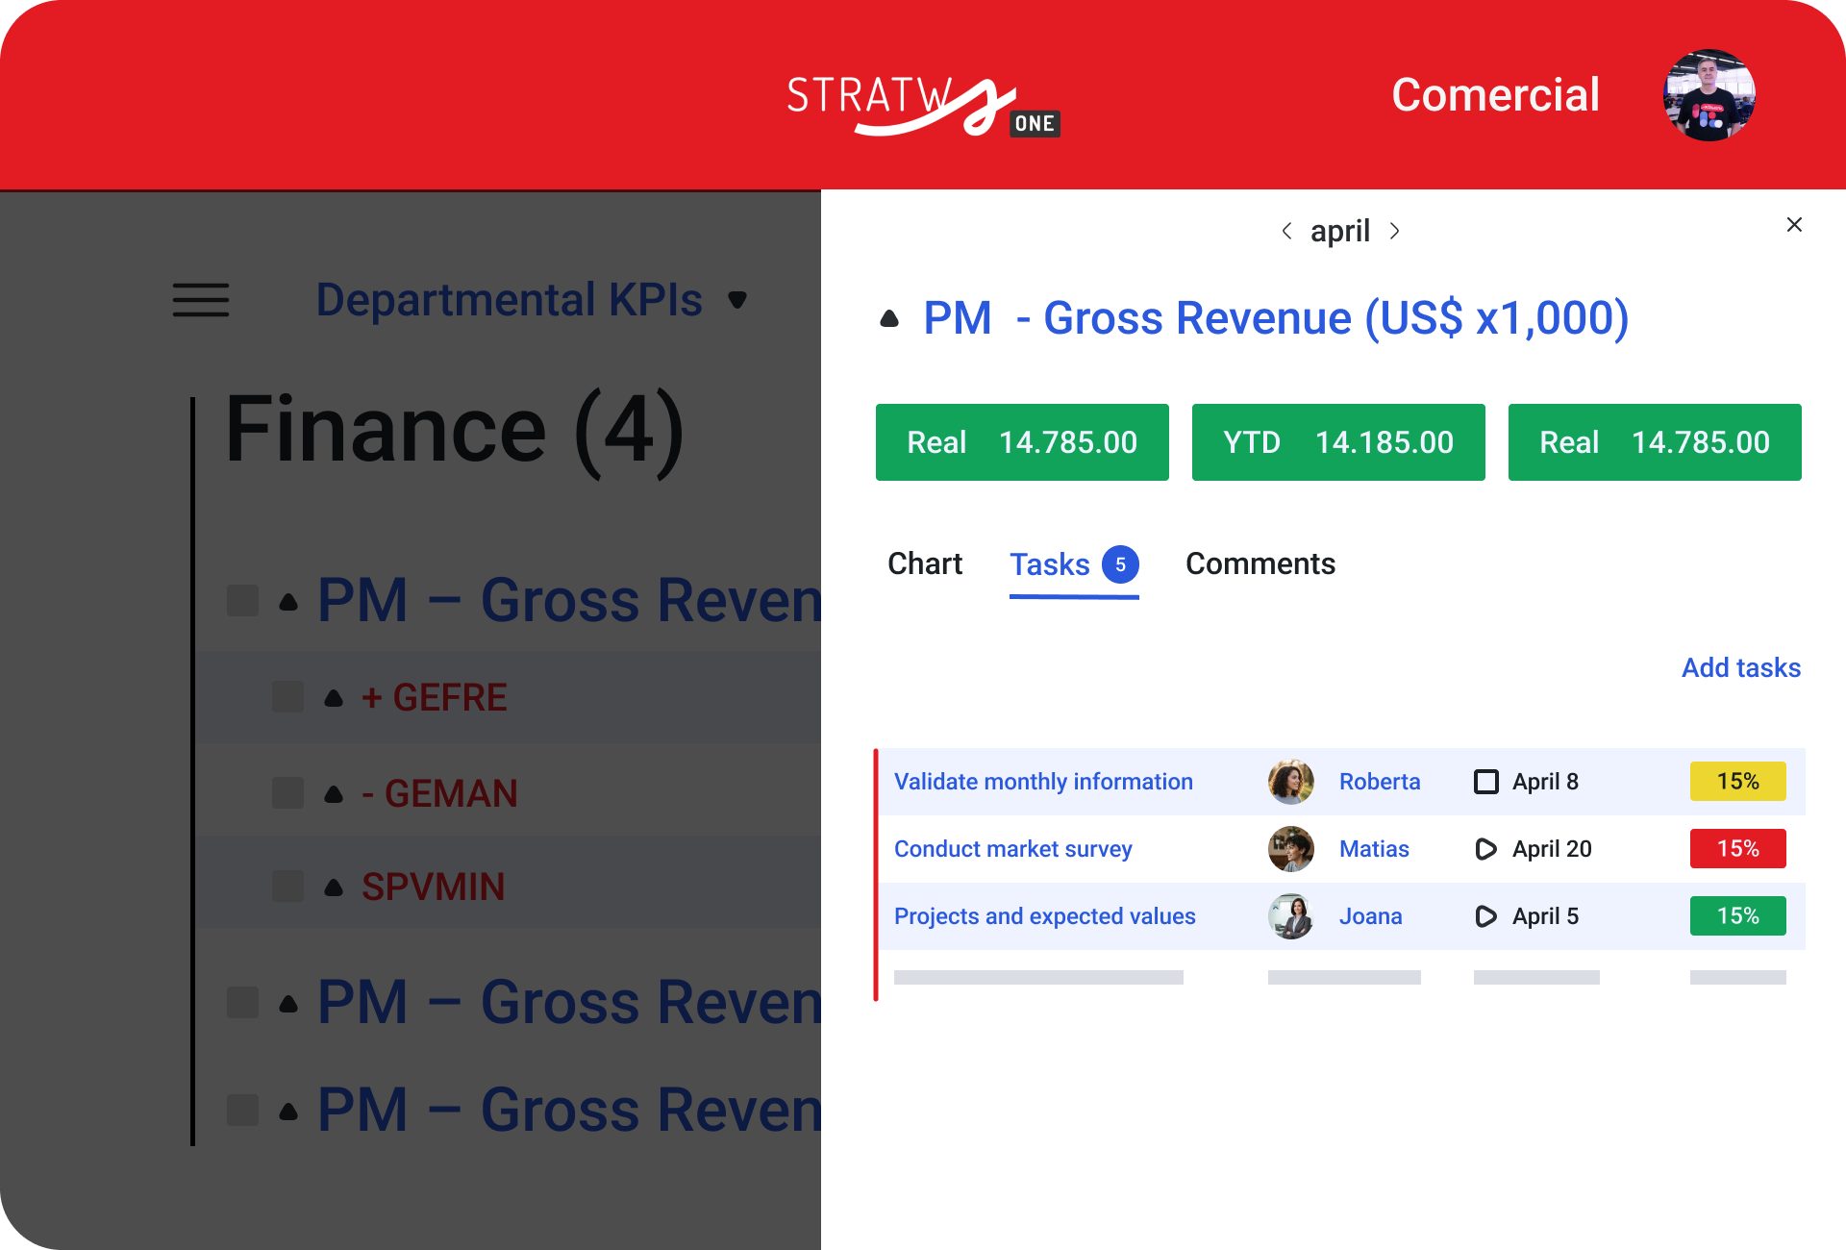Click the play icon beside April 5
1846x1250 pixels.
pyautogui.click(x=1485, y=916)
